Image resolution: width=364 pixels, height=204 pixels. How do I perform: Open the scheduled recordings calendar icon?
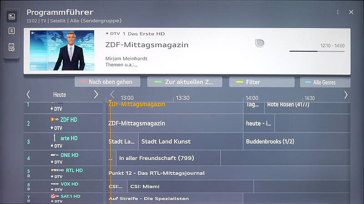click(x=12, y=47)
